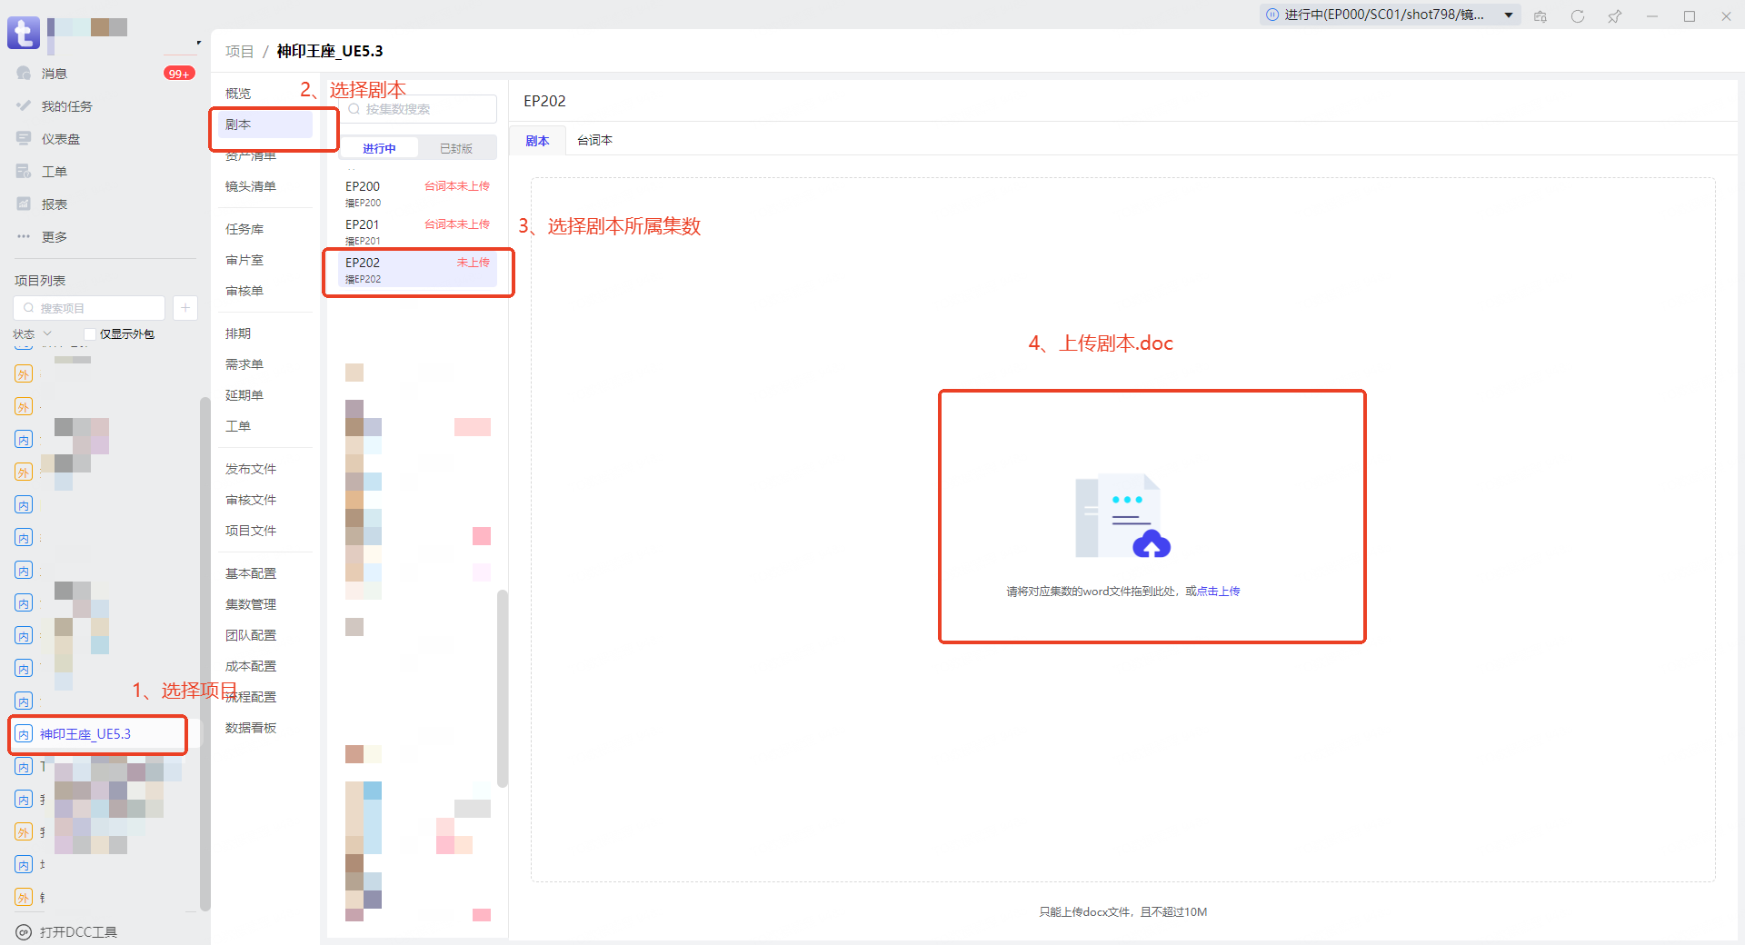Click the 未上传 status of EP202
This screenshot has height=945, width=1745.
(473, 263)
